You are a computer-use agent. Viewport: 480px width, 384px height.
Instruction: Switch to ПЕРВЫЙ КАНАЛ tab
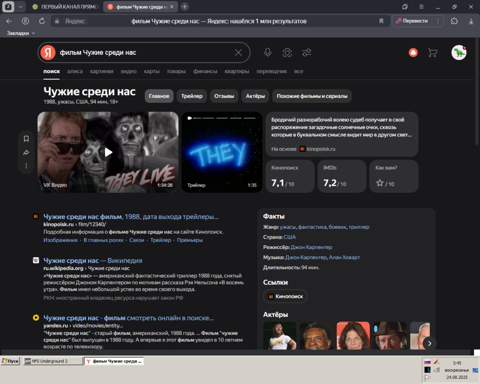click(65, 7)
